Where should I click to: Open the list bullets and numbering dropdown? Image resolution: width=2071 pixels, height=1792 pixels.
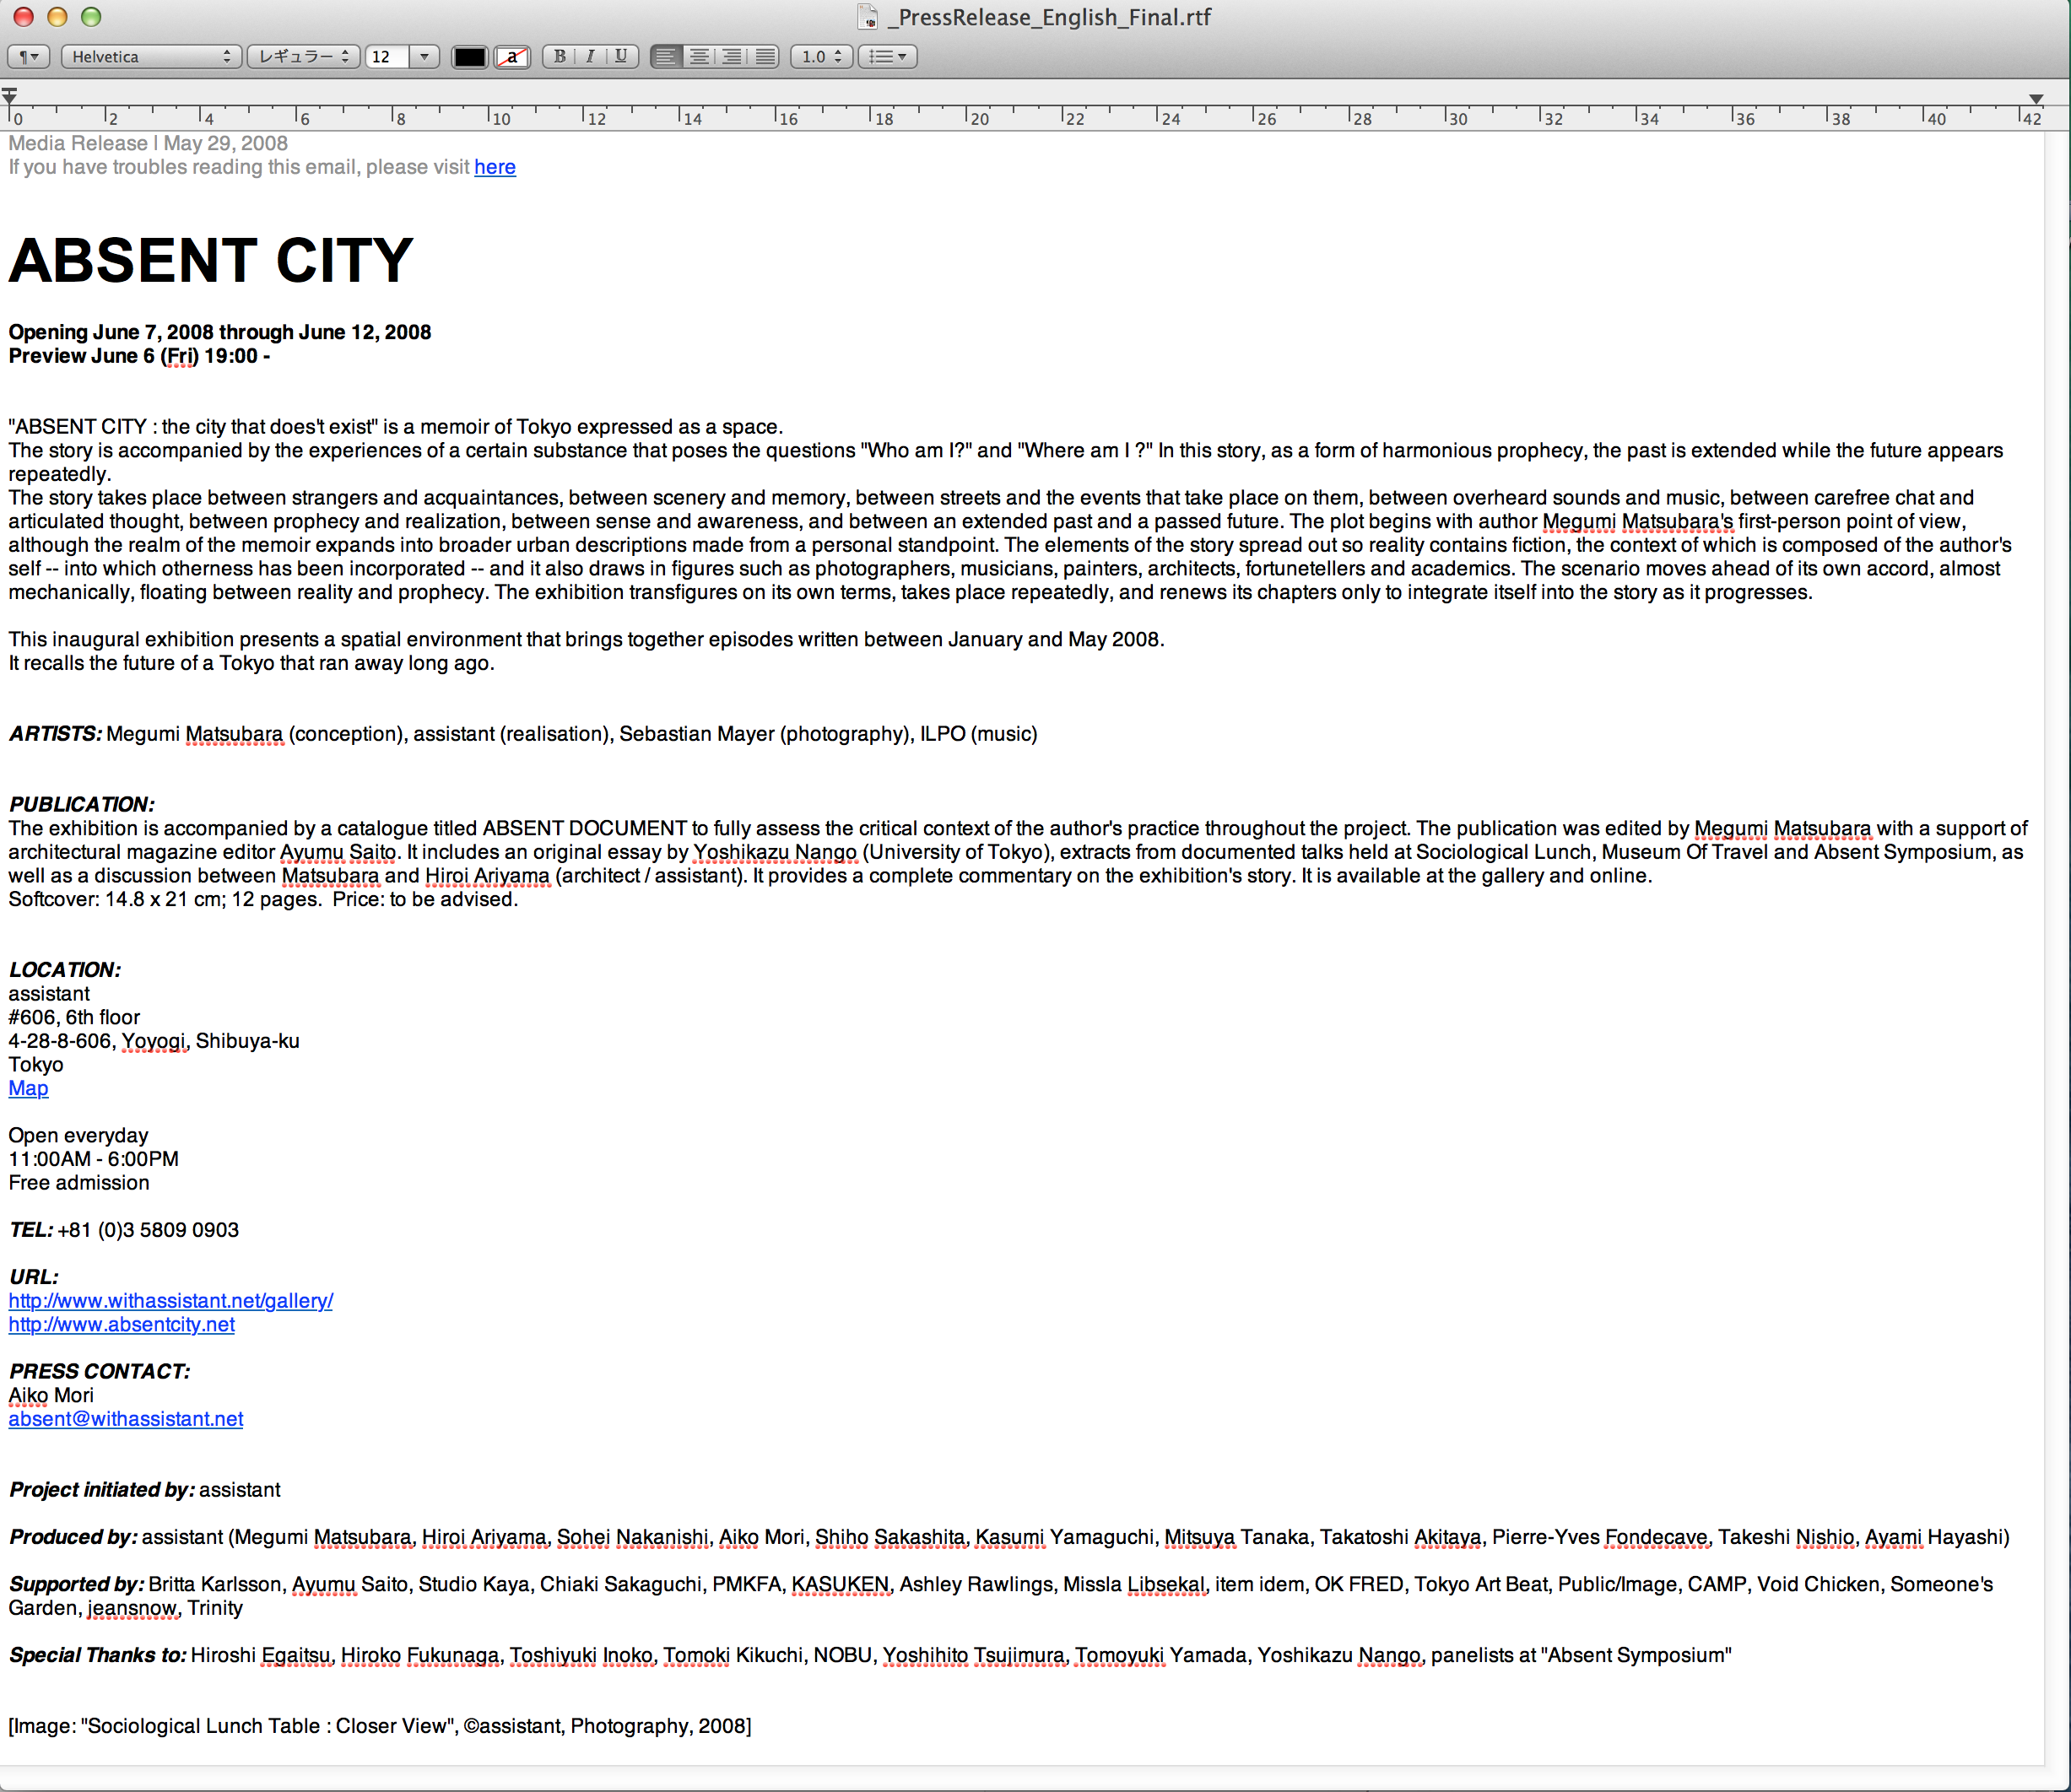[x=888, y=57]
